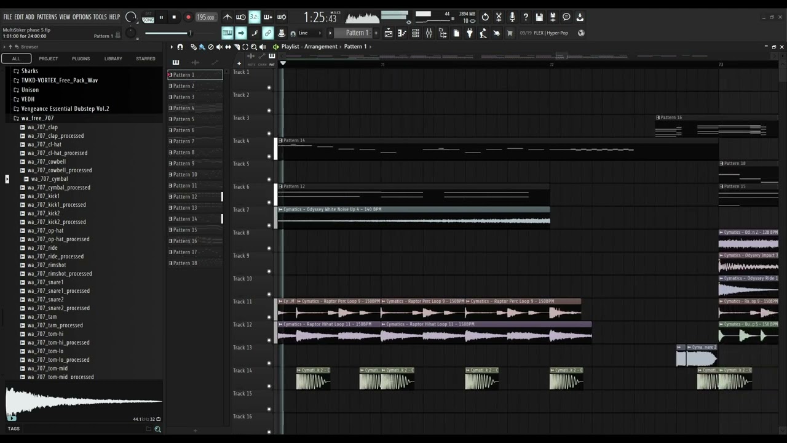Click TAGS at the browser bottom
The height and width of the screenshot is (443, 787).
click(x=14, y=429)
